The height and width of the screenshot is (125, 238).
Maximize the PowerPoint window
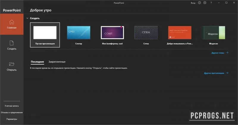coord(226,3)
